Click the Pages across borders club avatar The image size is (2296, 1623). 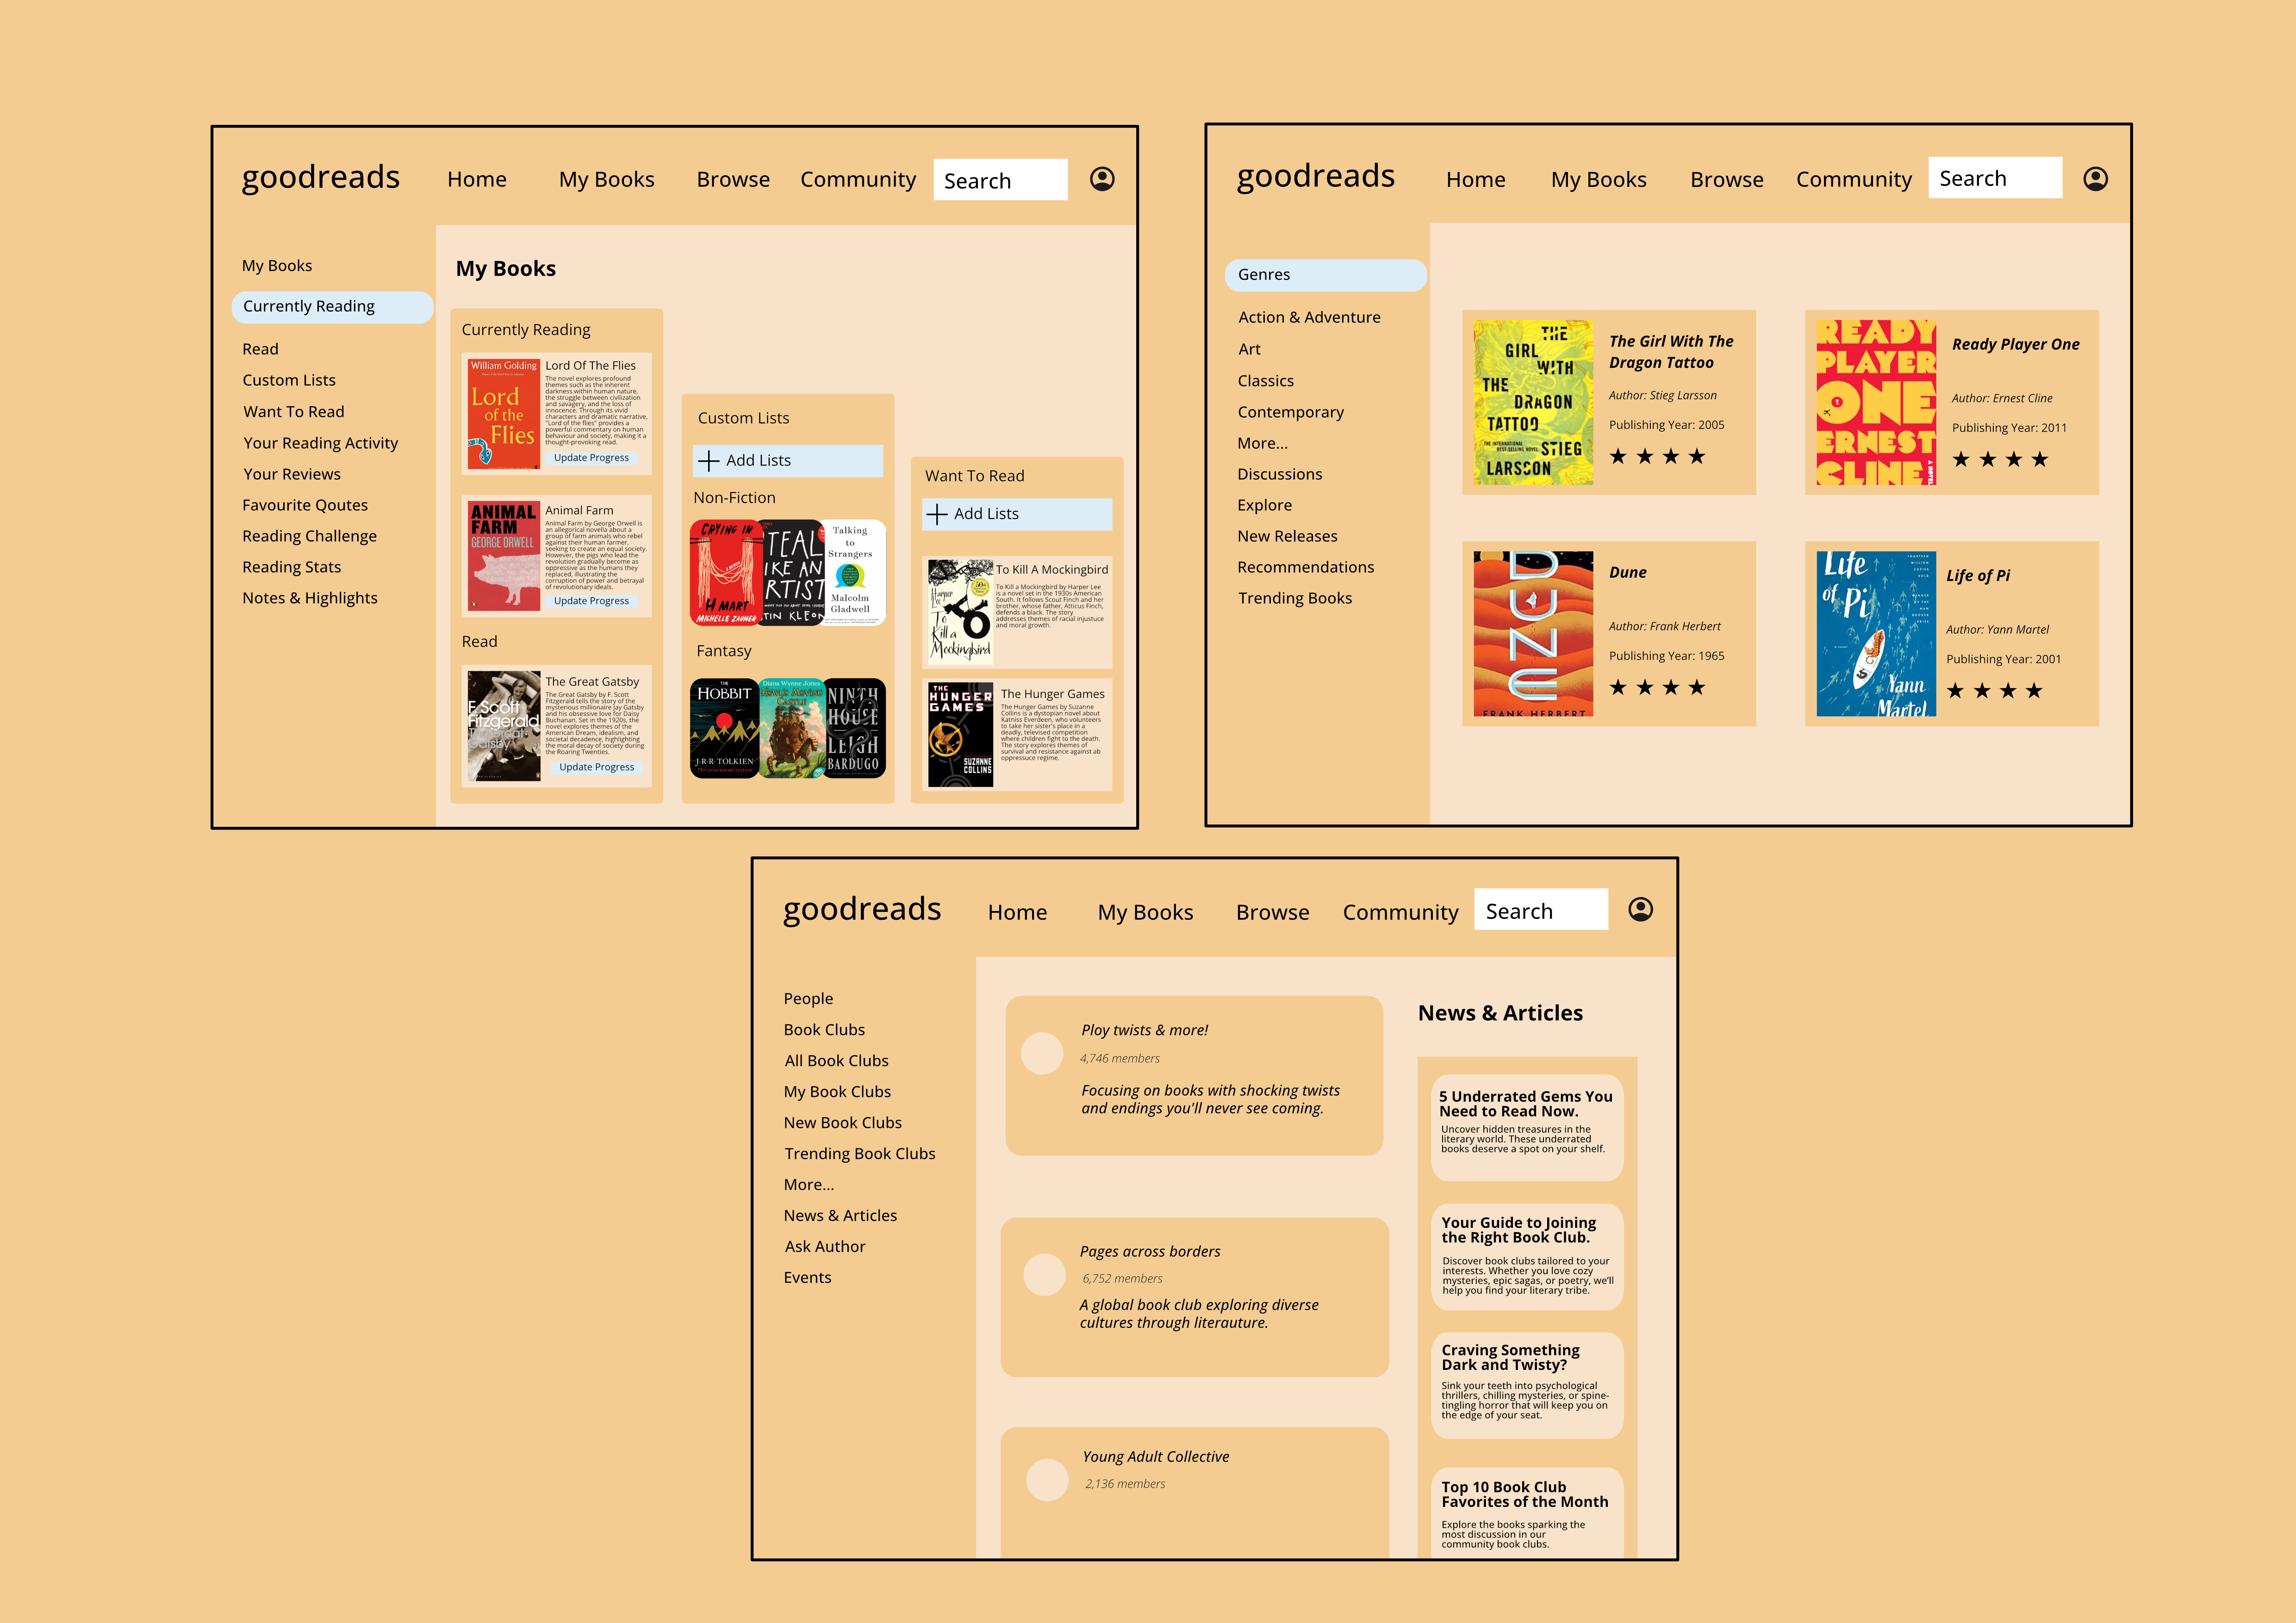pos(1044,1275)
